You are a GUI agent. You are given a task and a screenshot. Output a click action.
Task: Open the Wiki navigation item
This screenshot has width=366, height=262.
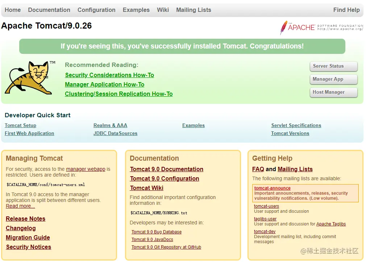(163, 10)
